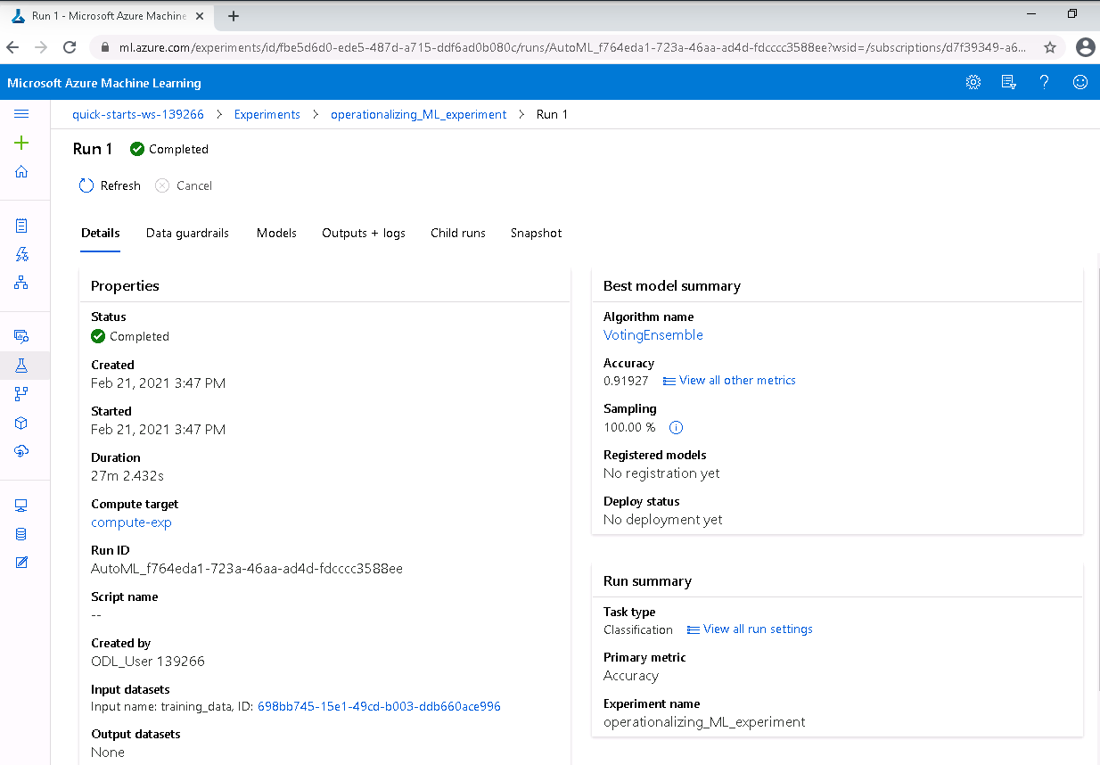Viewport: 1100px width, 765px height.
Task: Open the Models cube icon in sidebar
Action: point(21,422)
